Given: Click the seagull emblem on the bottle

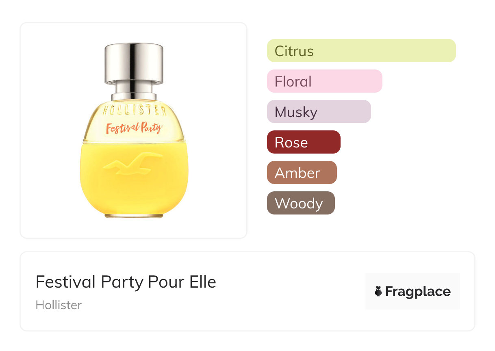Looking at the screenshot, I should [x=133, y=164].
